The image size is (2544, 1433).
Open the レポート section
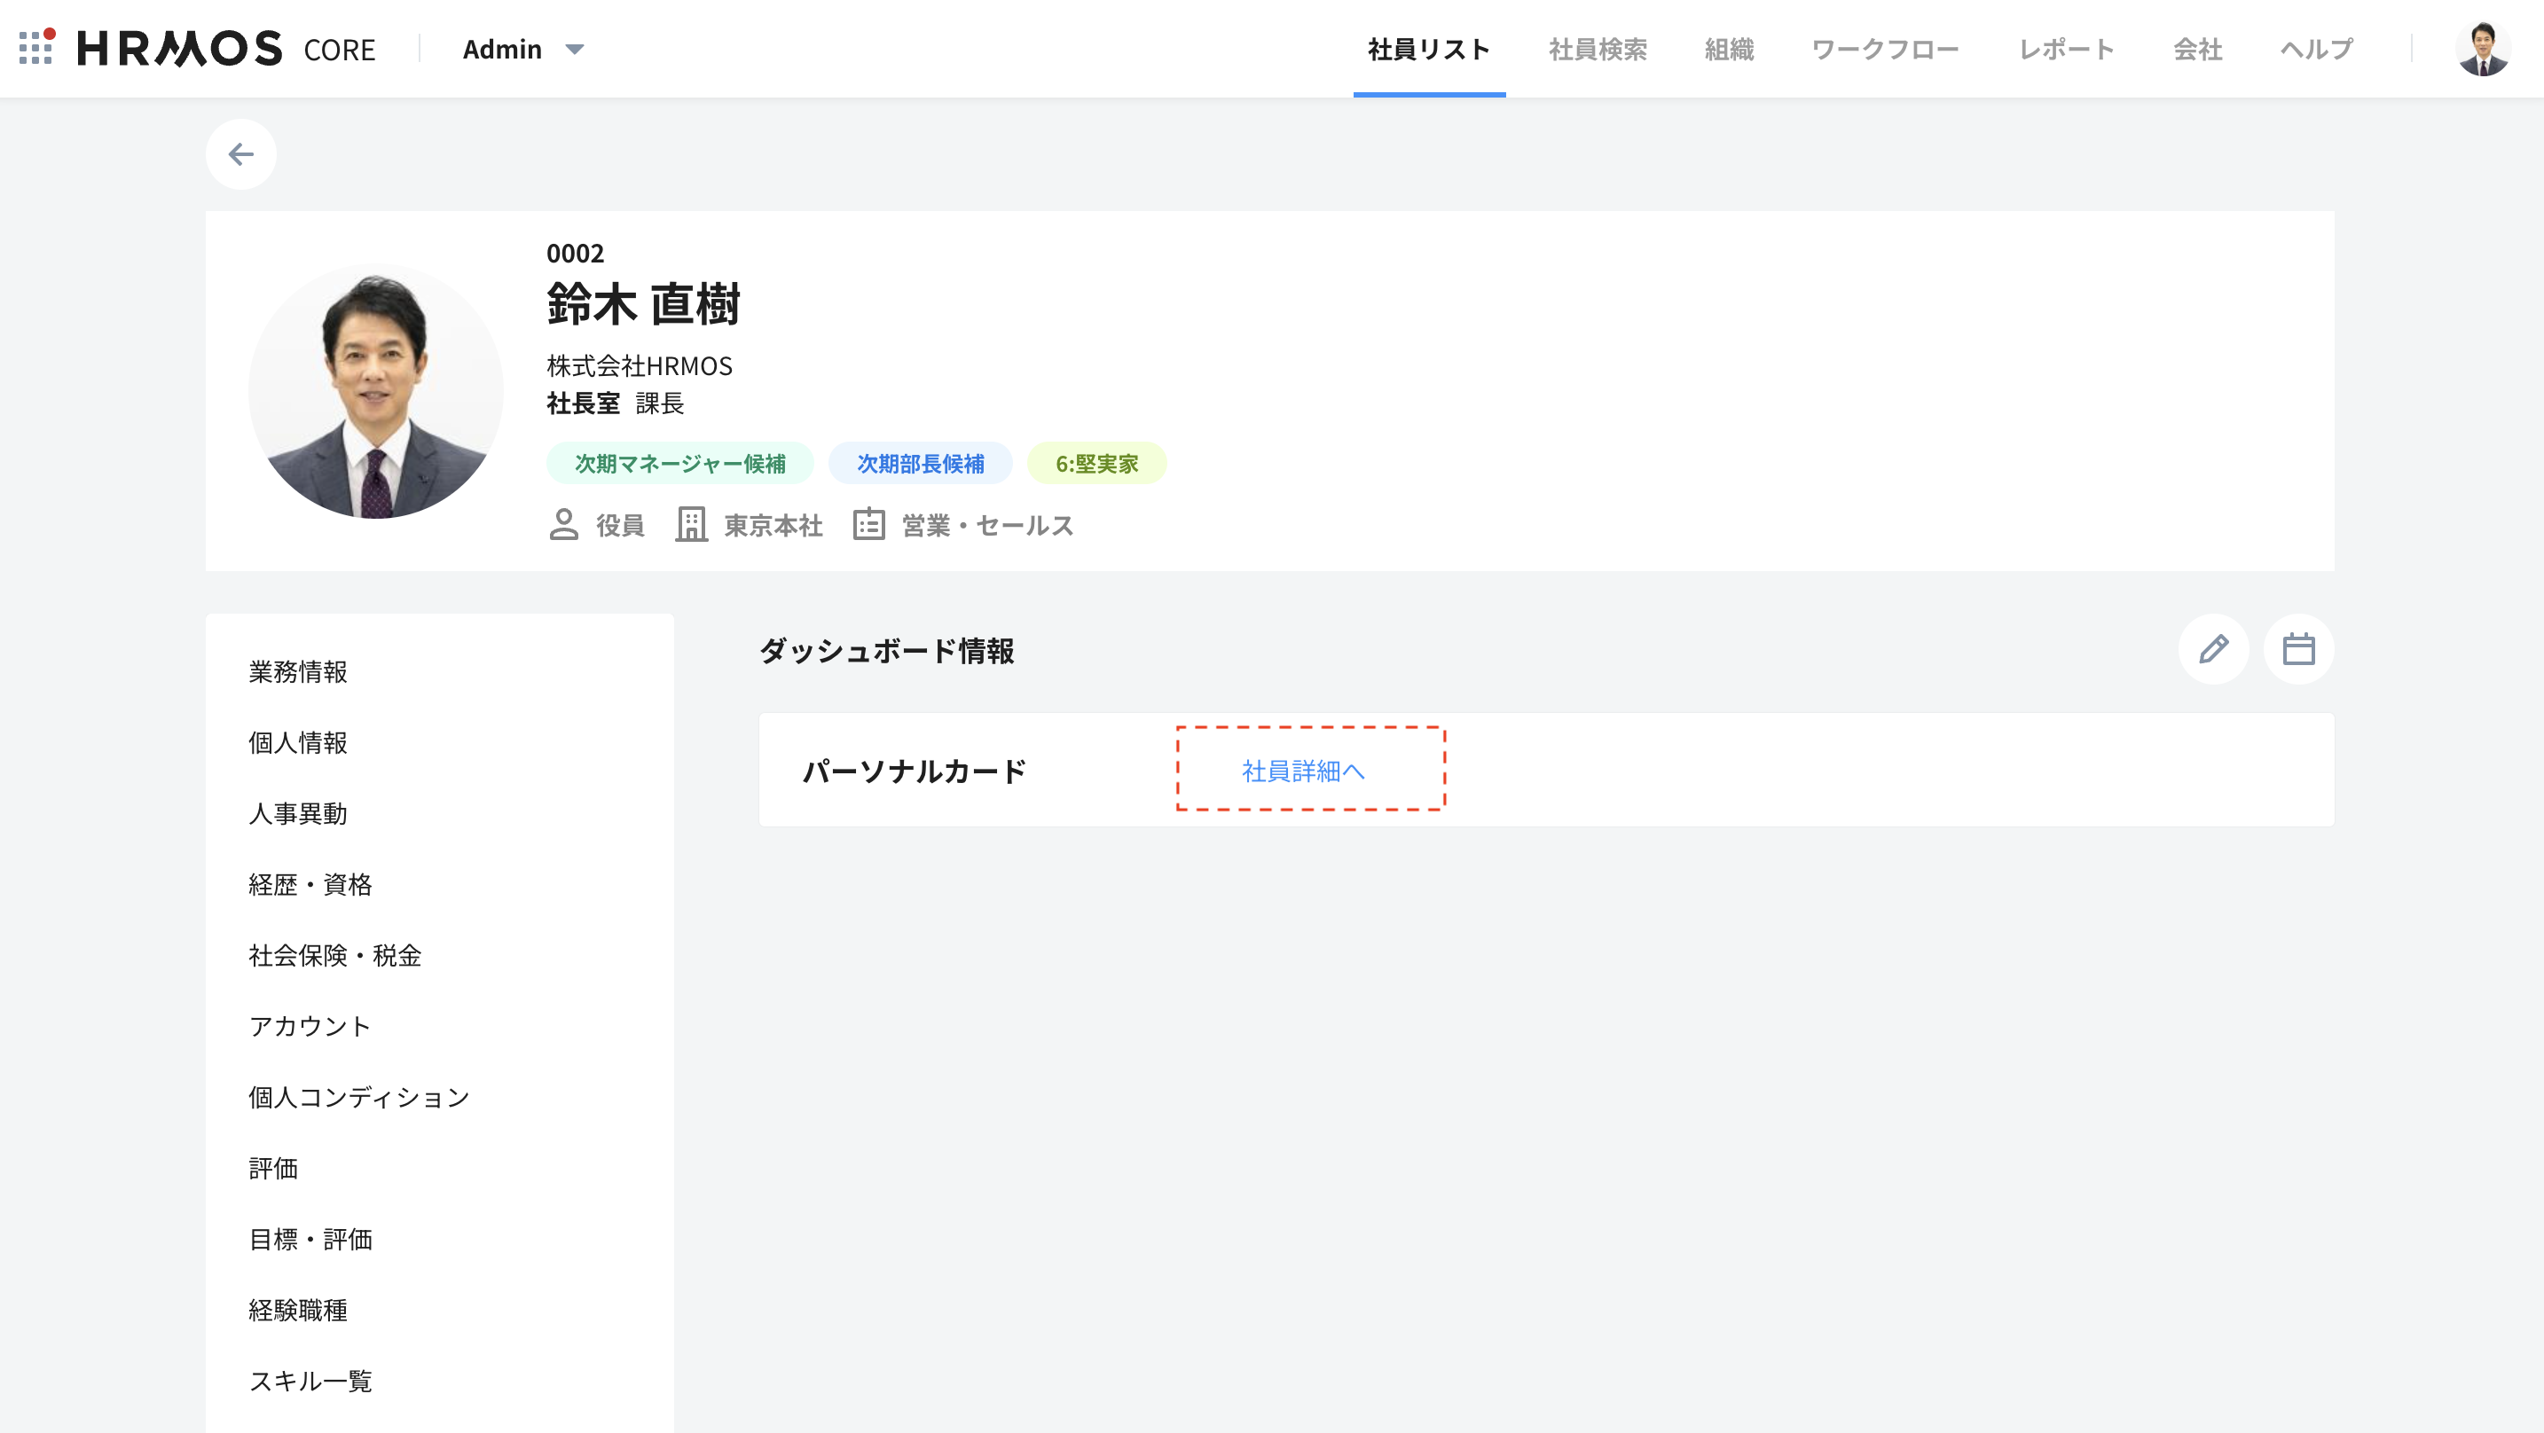(2064, 49)
